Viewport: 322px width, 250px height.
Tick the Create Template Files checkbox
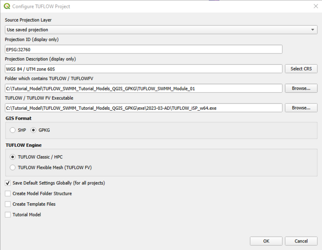point(8,204)
